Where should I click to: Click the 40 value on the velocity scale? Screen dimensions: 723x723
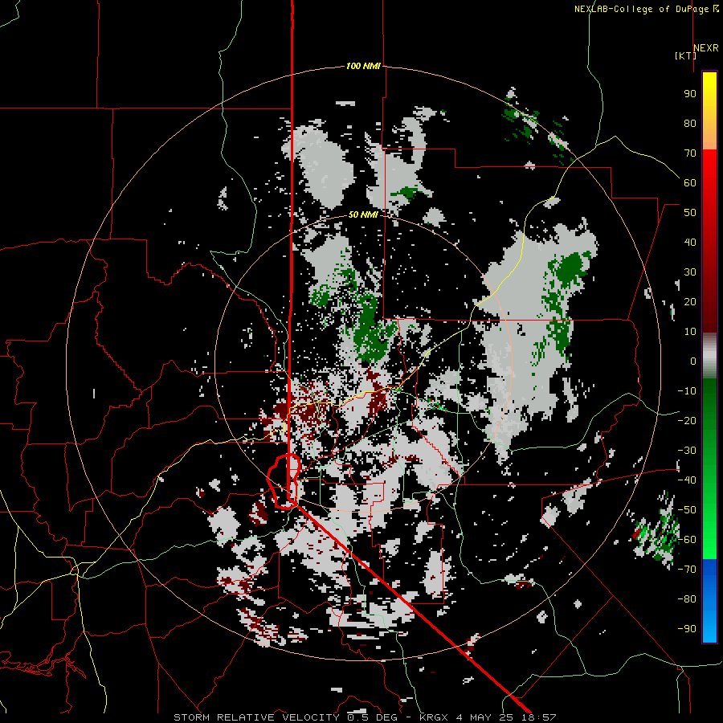(690, 243)
